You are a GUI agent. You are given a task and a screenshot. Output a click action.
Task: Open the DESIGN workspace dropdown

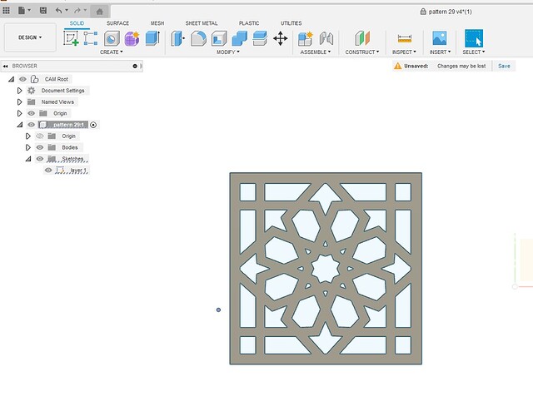point(30,37)
